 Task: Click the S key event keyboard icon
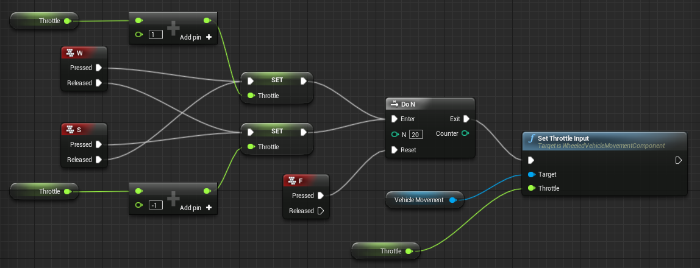click(70, 130)
